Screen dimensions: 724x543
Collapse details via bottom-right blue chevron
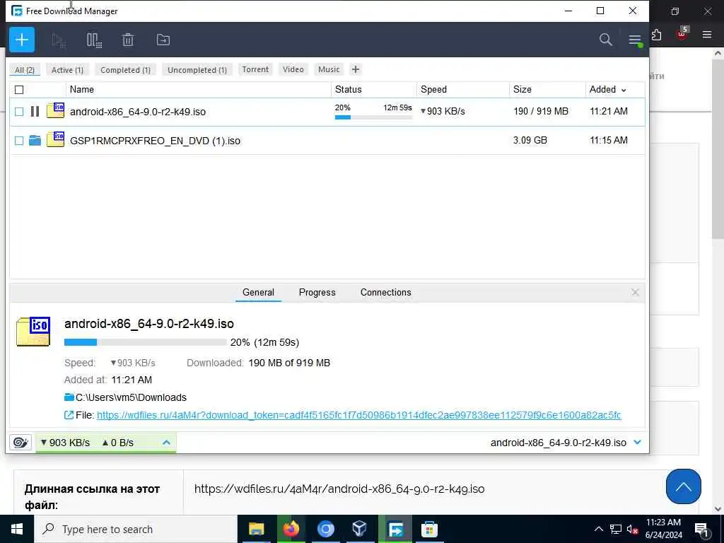pyautogui.click(x=638, y=443)
